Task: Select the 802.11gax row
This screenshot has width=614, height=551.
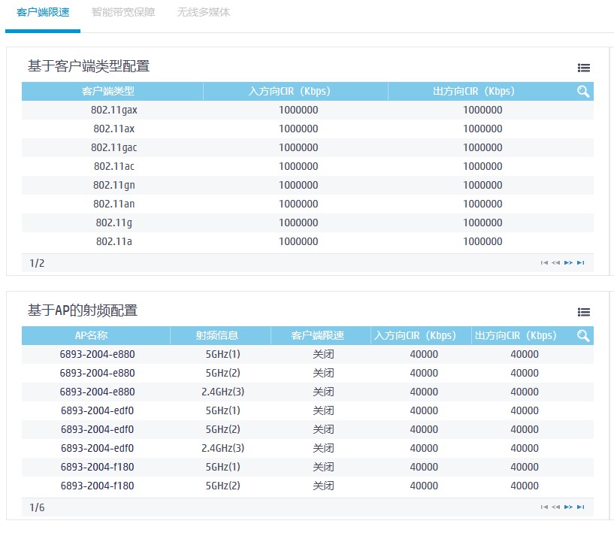Action: [x=114, y=110]
